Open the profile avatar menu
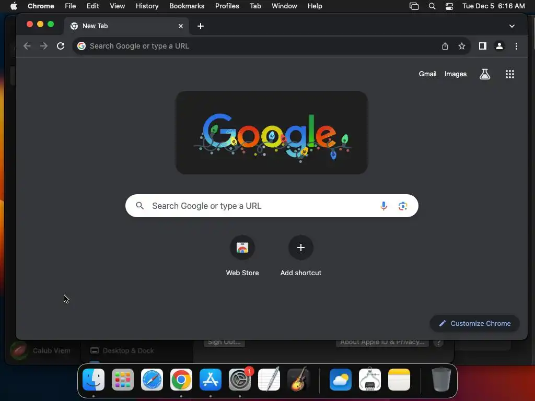Image resolution: width=535 pixels, height=401 pixels. pos(499,46)
